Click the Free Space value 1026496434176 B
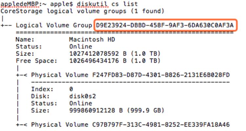The width and height of the screenshot is (246, 131). click(x=98, y=61)
